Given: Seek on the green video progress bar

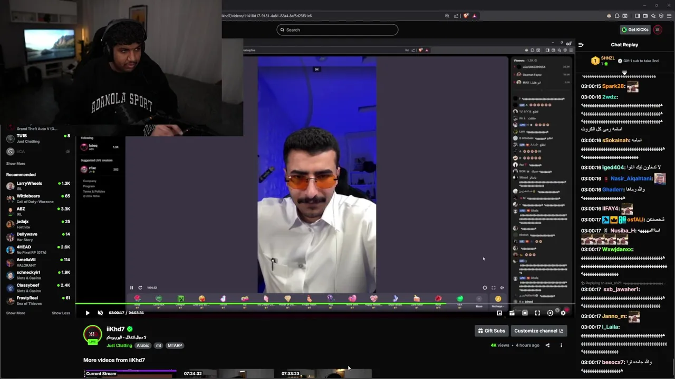Looking at the screenshot, I should [x=324, y=304].
